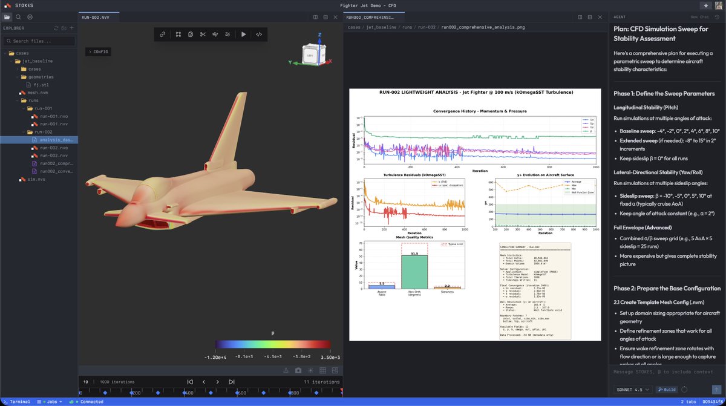Split the RUN-002.NVV pane horizontally
Image resolution: width=726 pixels, height=406 pixels.
click(x=326, y=17)
